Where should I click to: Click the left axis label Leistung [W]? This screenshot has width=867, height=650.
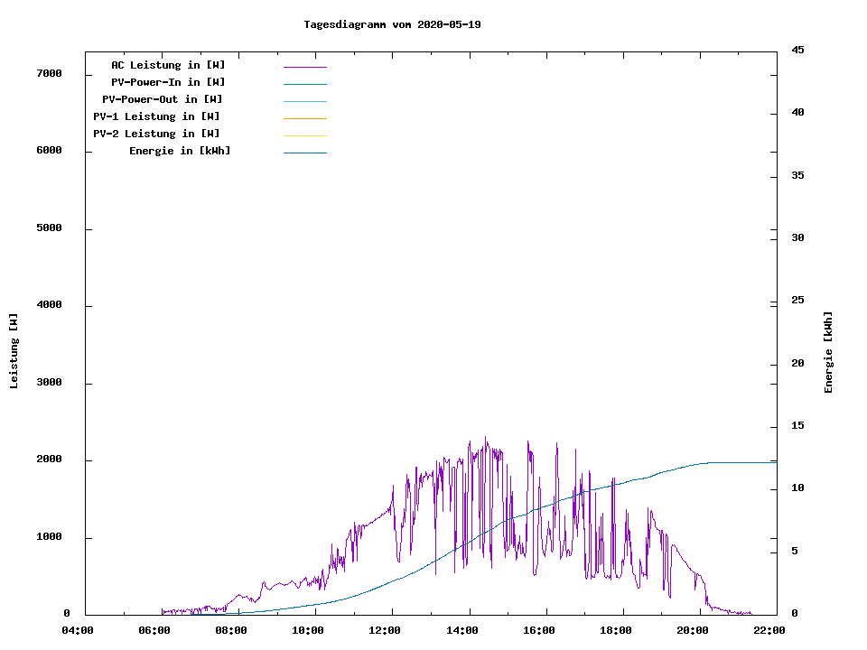(14, 351)
